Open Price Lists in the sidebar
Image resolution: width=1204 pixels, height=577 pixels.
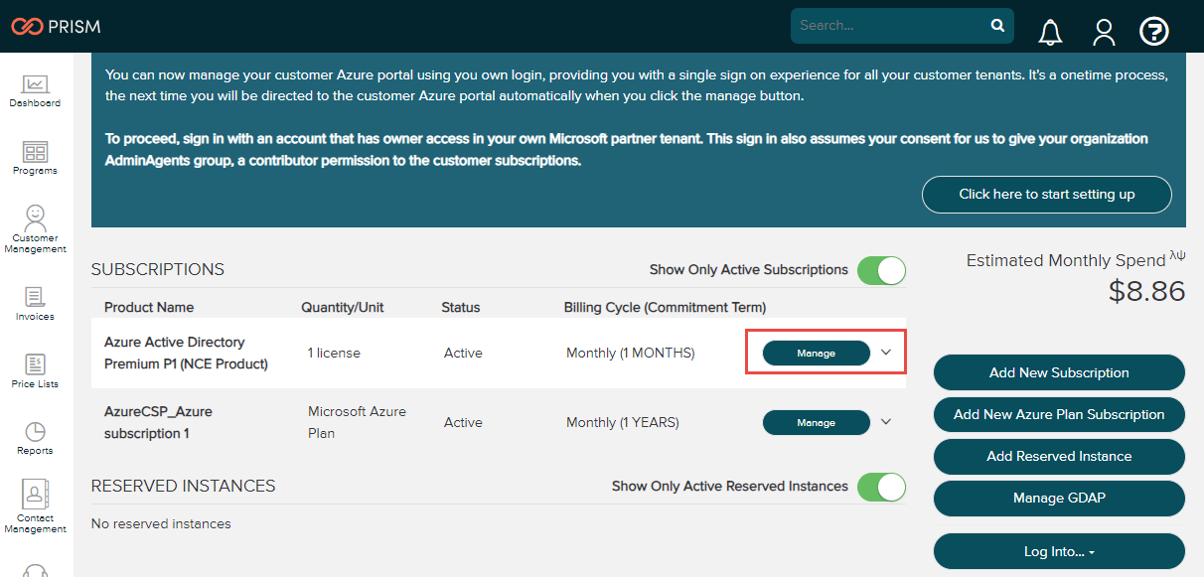click(x=36, y=371)
